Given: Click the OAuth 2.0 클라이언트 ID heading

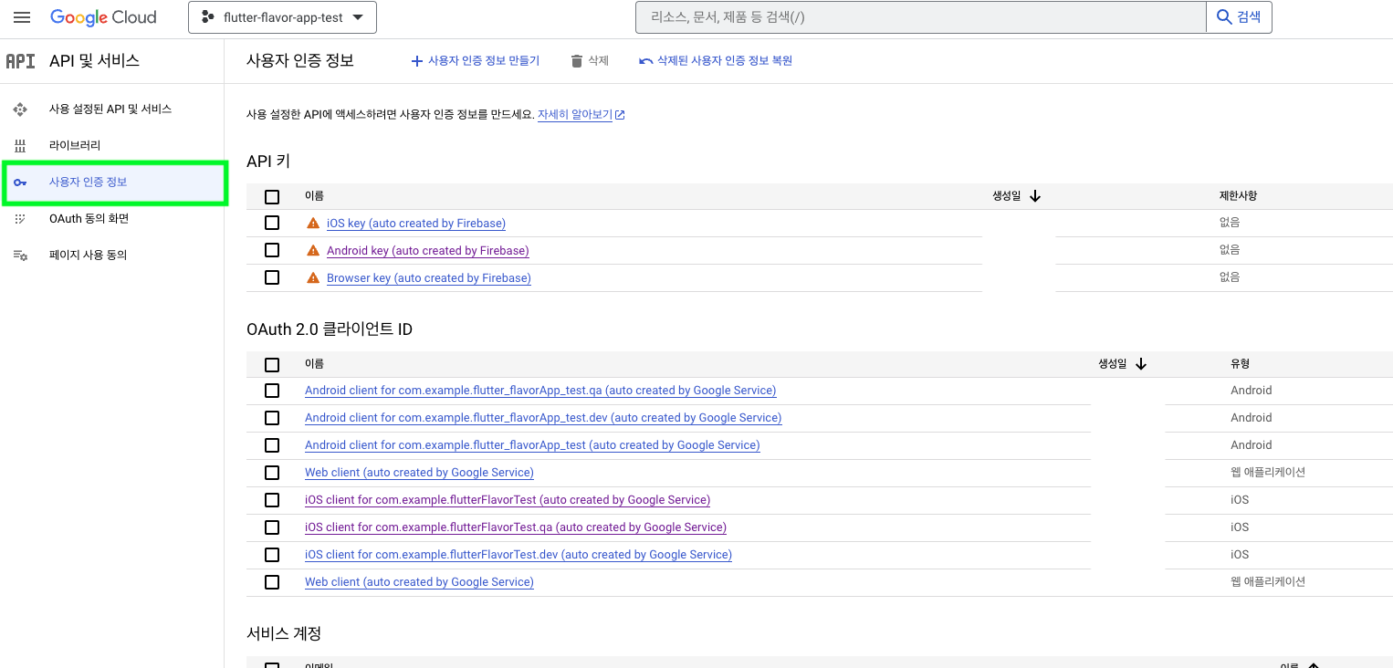Looking at the screenshot, I should coord(330,329).
